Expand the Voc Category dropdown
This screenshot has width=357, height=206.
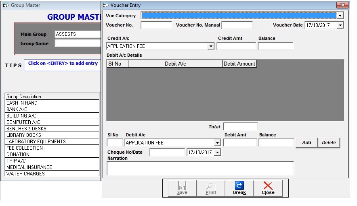point(340,16)
